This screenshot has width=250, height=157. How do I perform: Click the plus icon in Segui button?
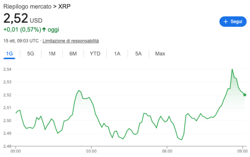tap(226, 22)
